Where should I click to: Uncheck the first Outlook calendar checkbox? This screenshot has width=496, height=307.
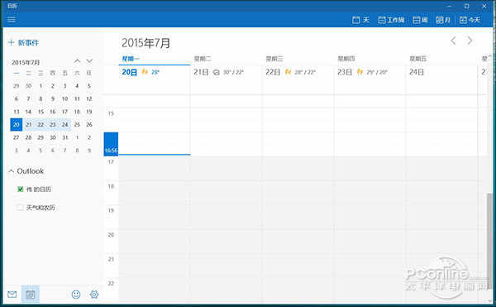pyautogui.click(x=20, y=189)
